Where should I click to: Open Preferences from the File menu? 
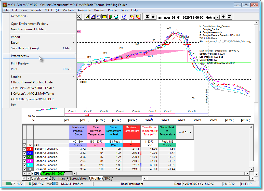(39, 56)
